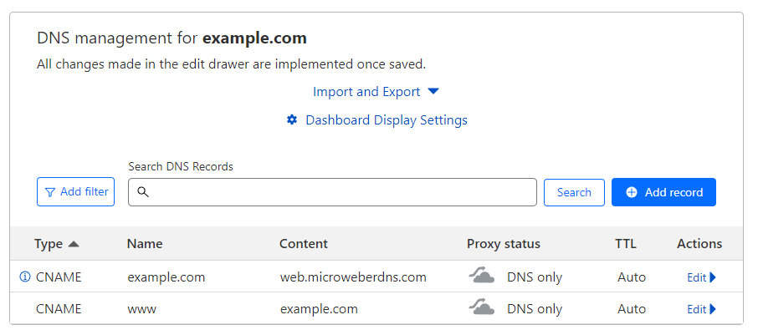Click the Content column header
Screen dimensions: 758x335
pos(304,244)
